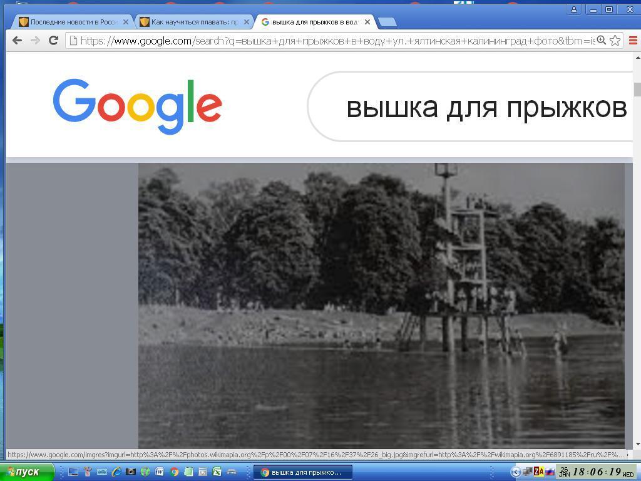The image size is (641, 481).
Task: Open the 'пуск' Start menu
Action: (23, 472)
